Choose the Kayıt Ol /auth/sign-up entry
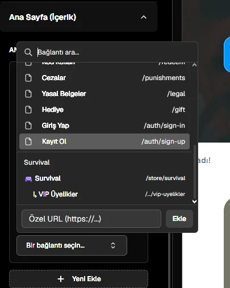This screenshot has height=288, width=230. pos(104,141)
